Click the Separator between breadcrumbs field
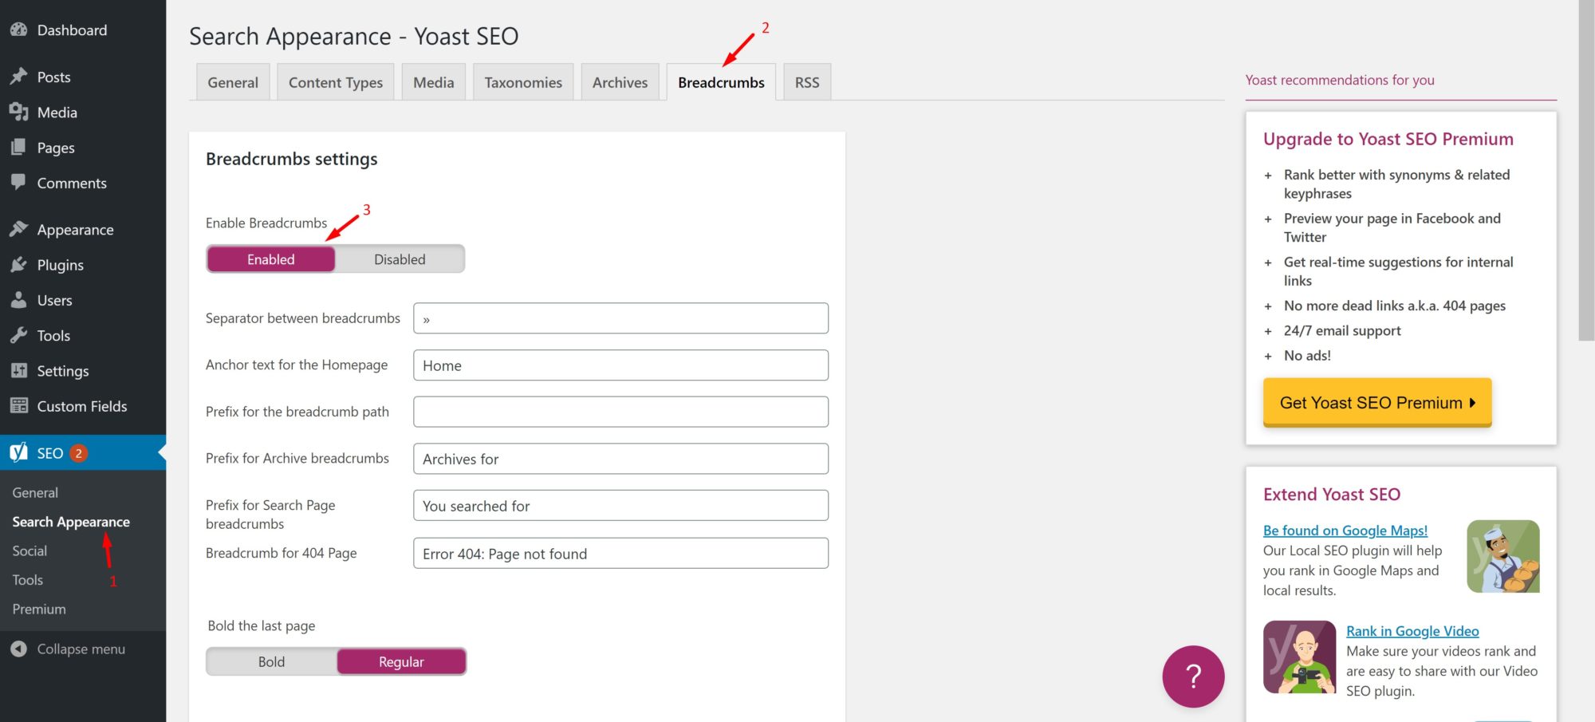1595x722 pixels. pyautogui.click(x=620, y=318)
